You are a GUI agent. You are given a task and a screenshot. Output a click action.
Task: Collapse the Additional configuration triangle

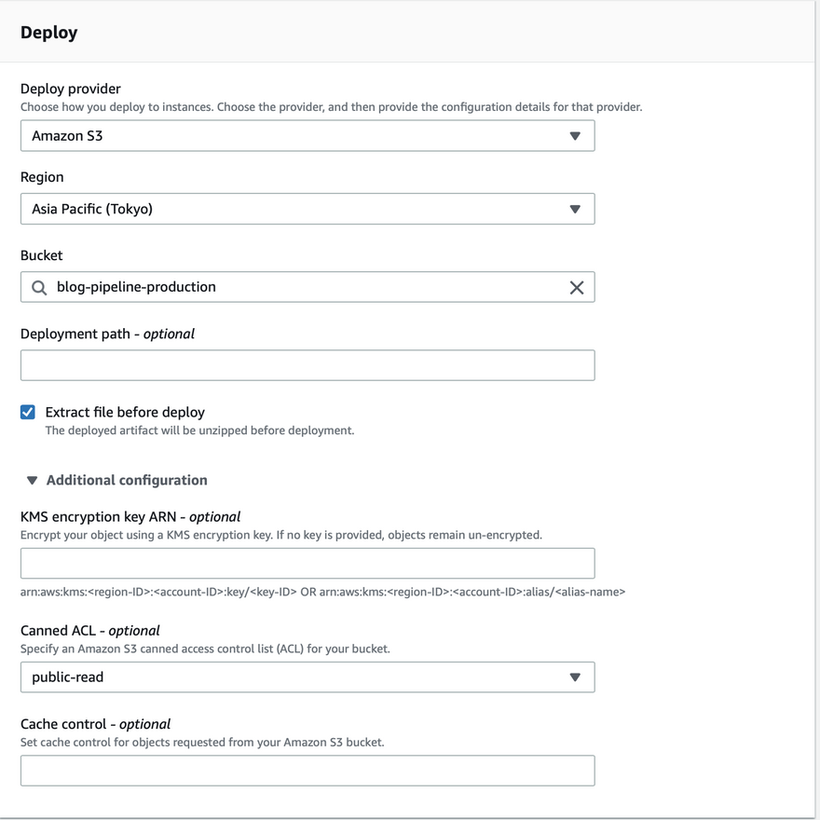[32, 481]
